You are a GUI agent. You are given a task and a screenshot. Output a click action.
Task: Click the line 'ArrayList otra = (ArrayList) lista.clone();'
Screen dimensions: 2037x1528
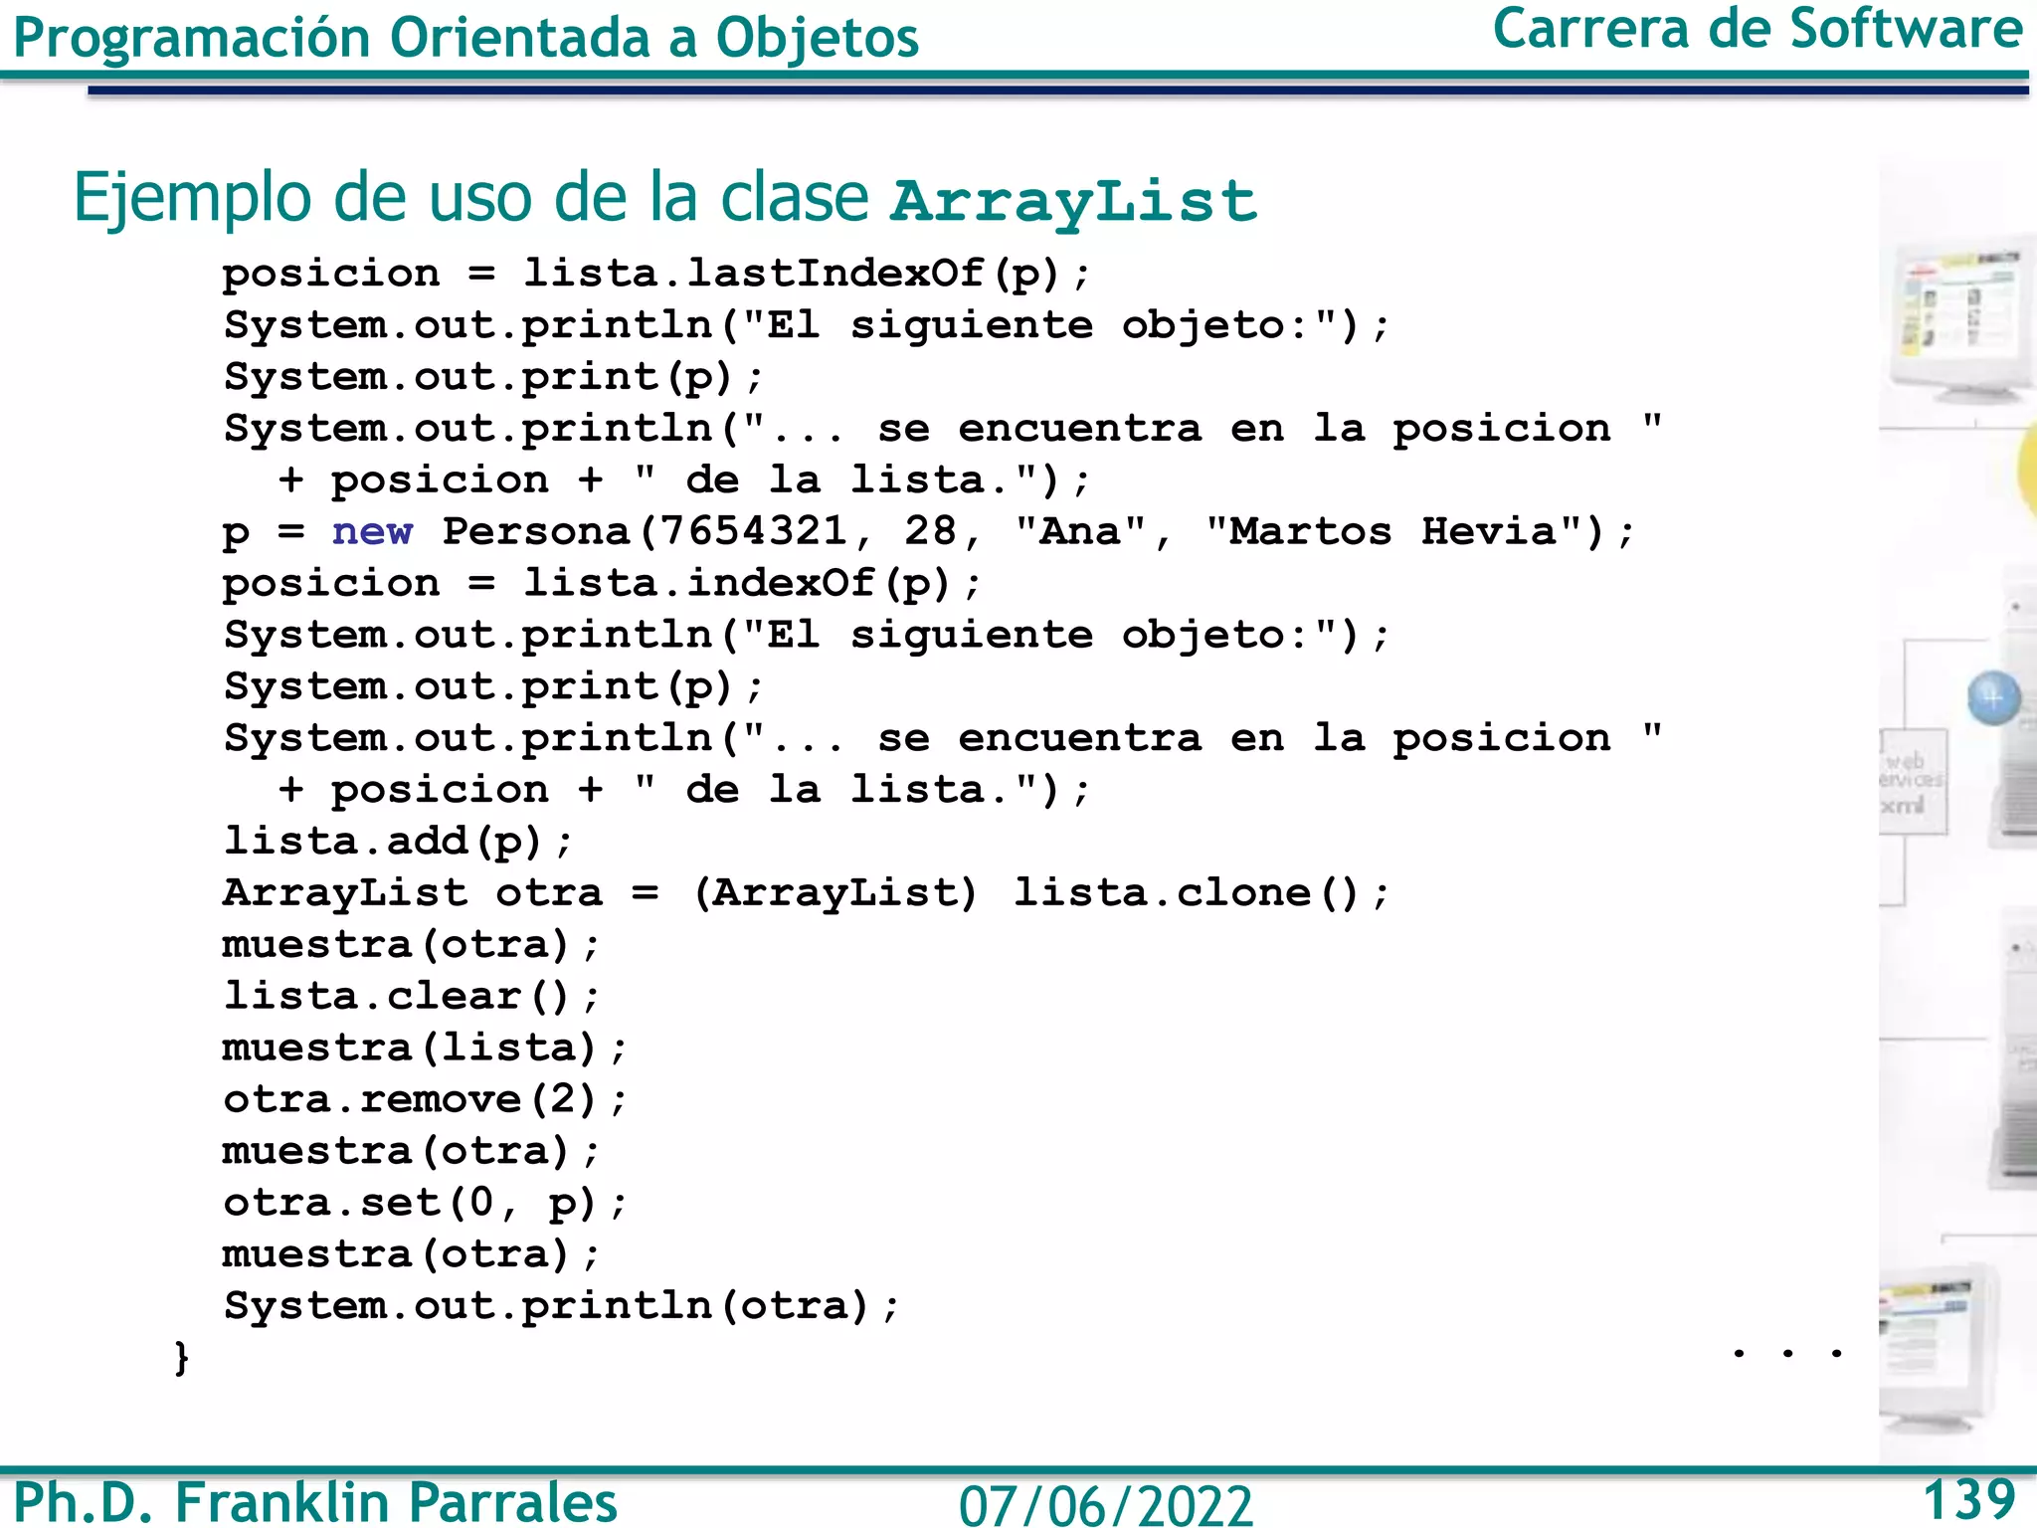(807, 892)
